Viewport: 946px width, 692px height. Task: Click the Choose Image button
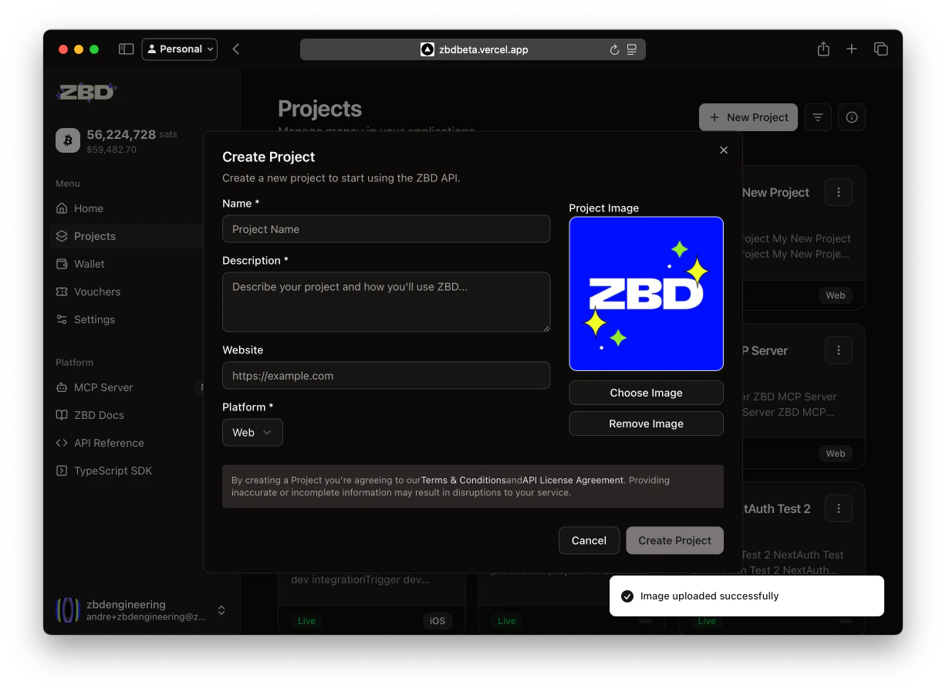click(647, 393)
